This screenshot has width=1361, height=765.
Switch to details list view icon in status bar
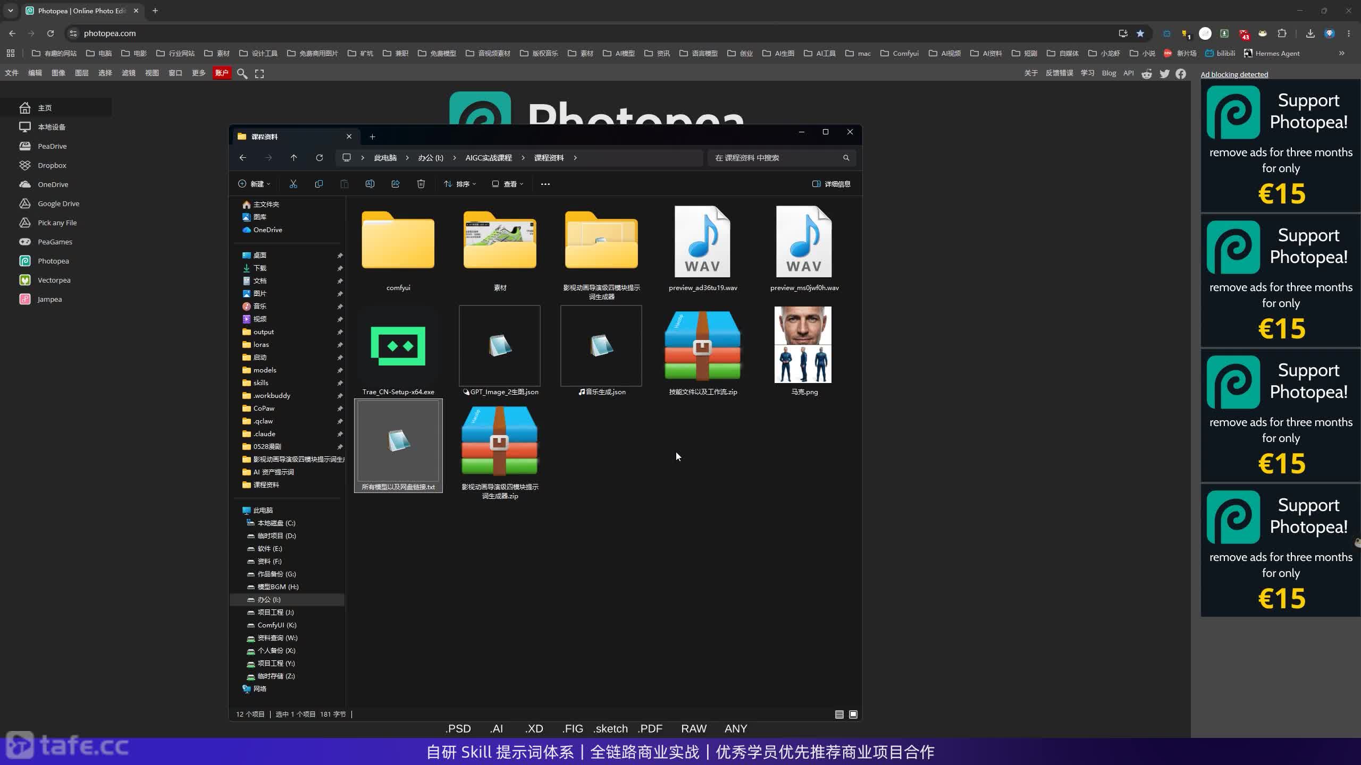coord(839,715)
